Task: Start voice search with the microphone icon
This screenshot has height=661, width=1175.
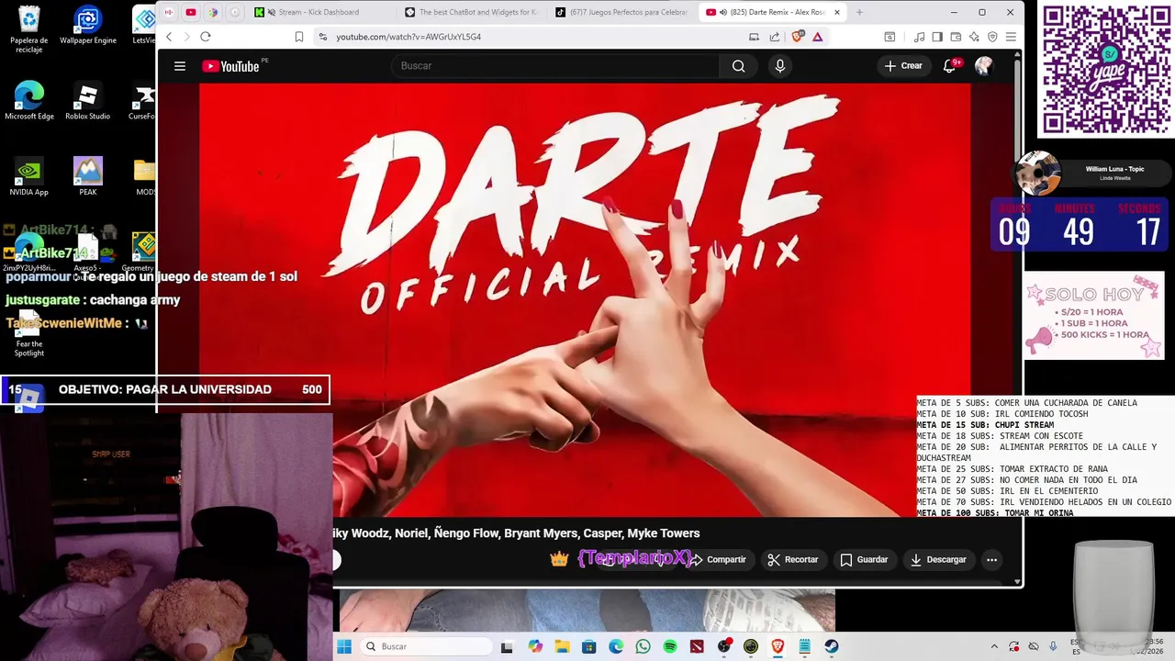Action: pos(780,66)
